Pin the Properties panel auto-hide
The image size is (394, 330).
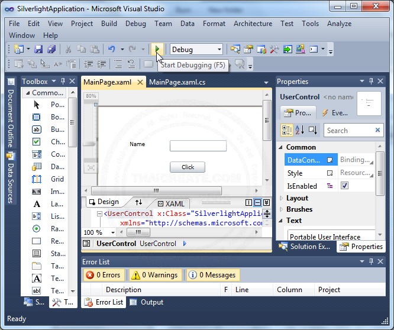371,81
